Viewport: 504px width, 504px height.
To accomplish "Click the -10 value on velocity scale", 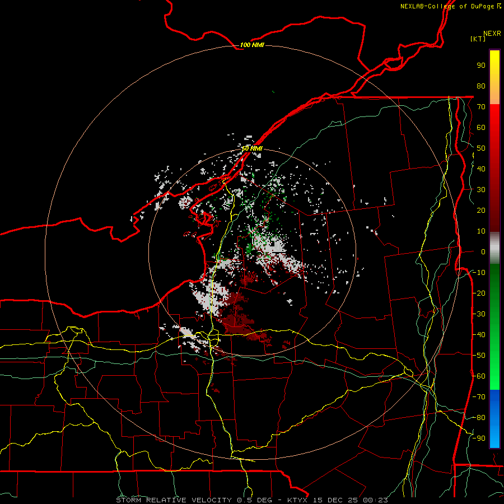I will coord(479,273).
